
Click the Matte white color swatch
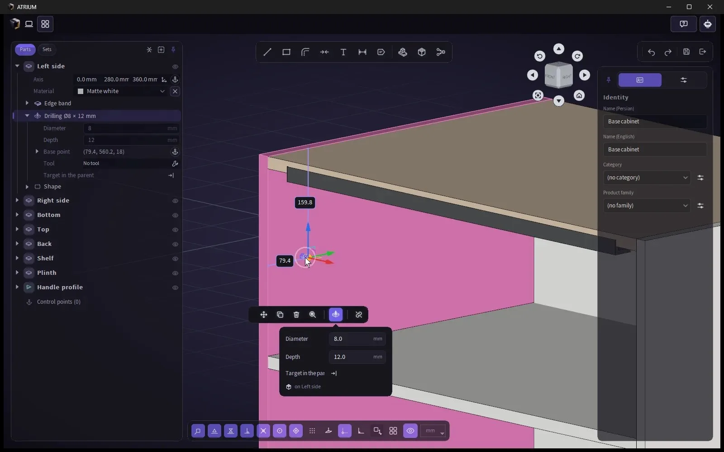pos(81,91)
